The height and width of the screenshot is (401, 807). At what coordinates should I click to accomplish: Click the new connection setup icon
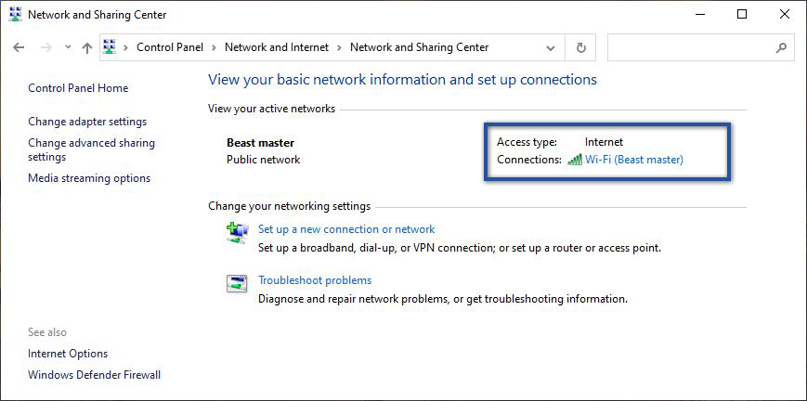click(x=237, y=232)
